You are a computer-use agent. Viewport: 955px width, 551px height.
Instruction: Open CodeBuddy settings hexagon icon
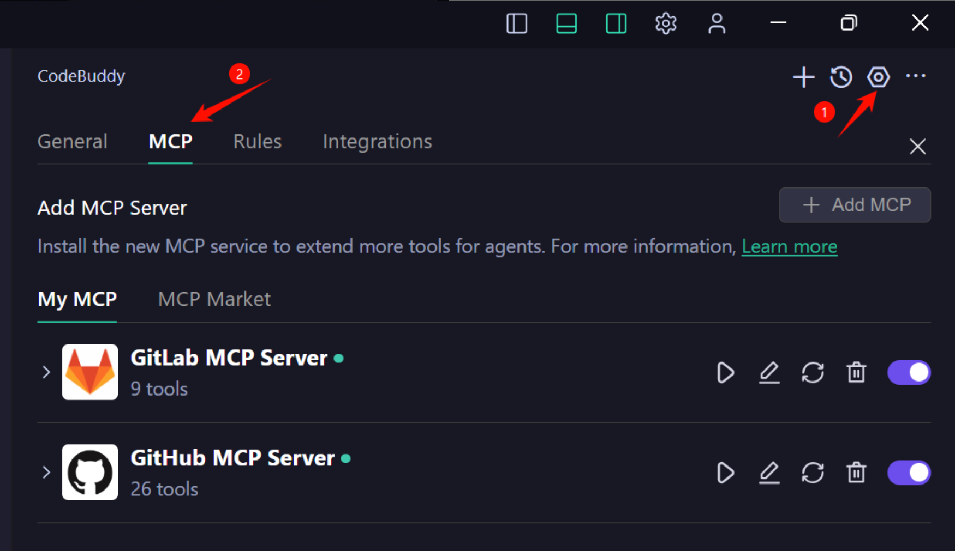[x=878, y=77]
